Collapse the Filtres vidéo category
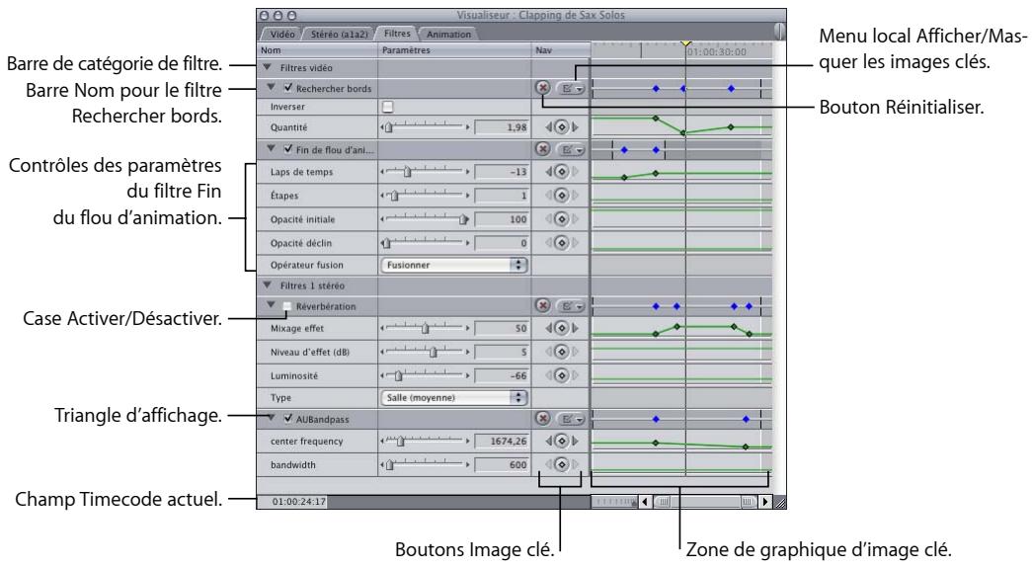Image resolution: width=1032 pixels, height=569 pixels. click(268, 67)
